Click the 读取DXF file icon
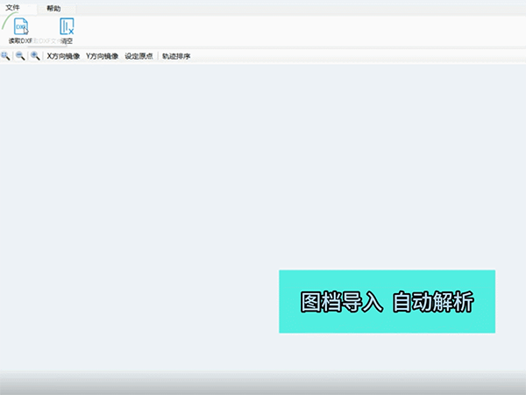 pyautogui.click(x=21, y=25)
